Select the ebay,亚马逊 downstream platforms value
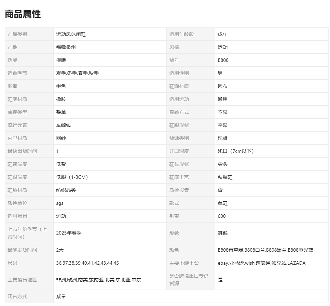This screenshot has height=306, width=330. 261,263
